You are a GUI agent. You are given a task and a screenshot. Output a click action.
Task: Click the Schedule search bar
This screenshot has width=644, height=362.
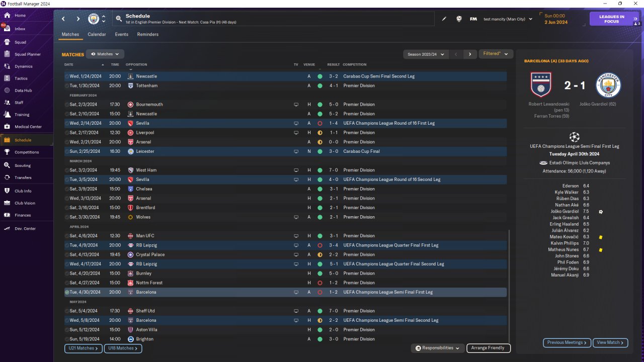(273, 19)
